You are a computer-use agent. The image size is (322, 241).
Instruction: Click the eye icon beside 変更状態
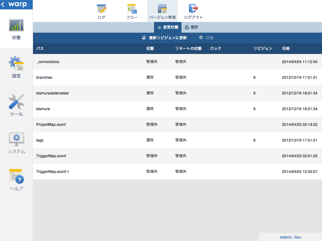point(159,28)
